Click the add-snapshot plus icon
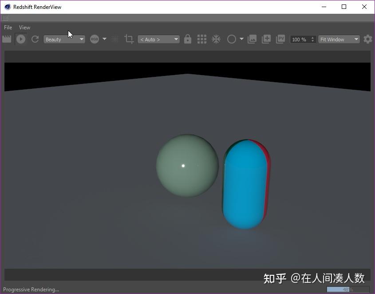The width and height of the screenshot is (375, 294). (x=266, y=39)
